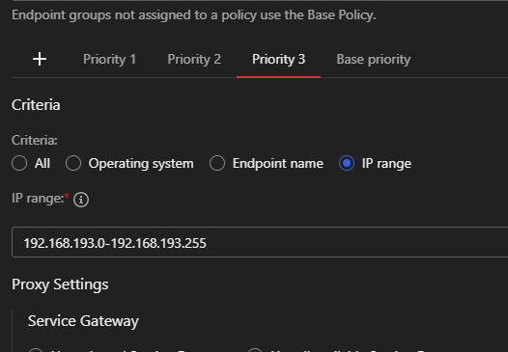Select the Endpoint name radio button
The width and height of the screenshot is (508, 352).
pyautogui.click(x=217, y=163)
